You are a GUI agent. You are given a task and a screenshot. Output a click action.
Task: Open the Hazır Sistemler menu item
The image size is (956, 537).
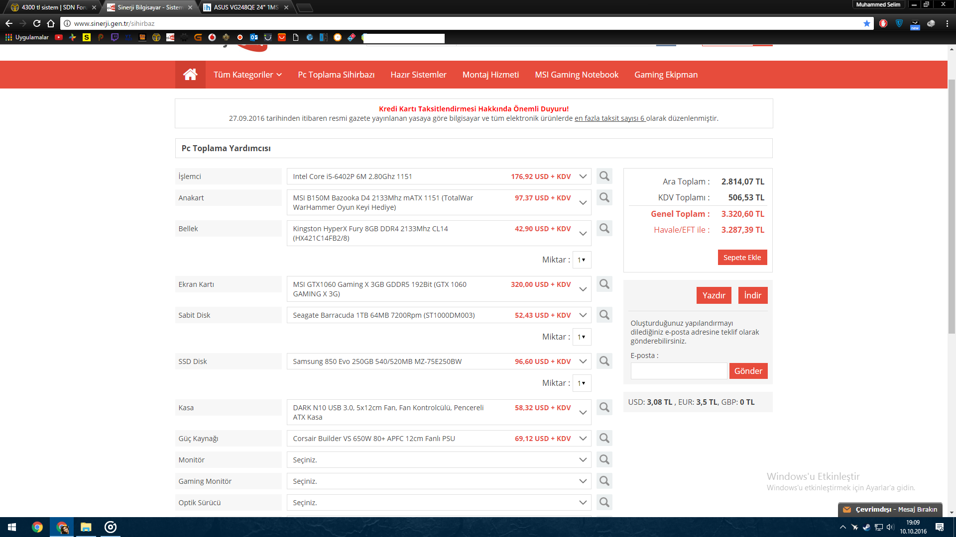418,75
